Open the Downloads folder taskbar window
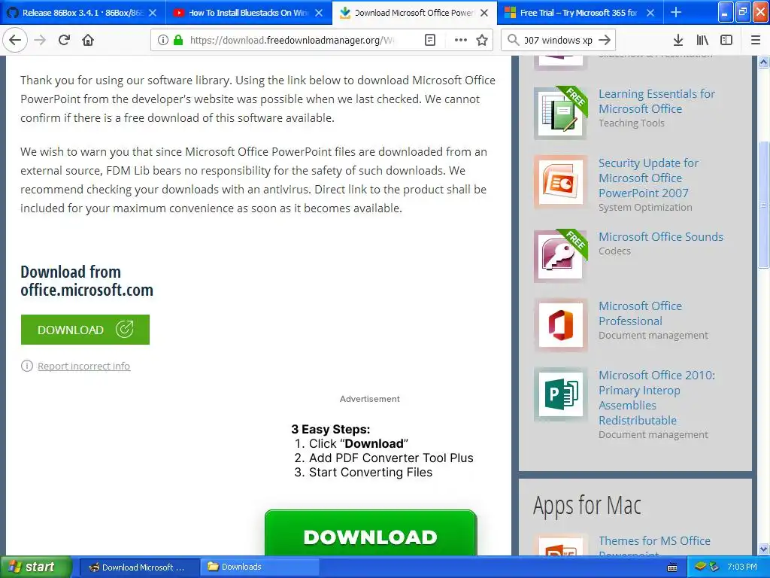The width and height of the screenshot is (770, 578). (x=259, y=567)
